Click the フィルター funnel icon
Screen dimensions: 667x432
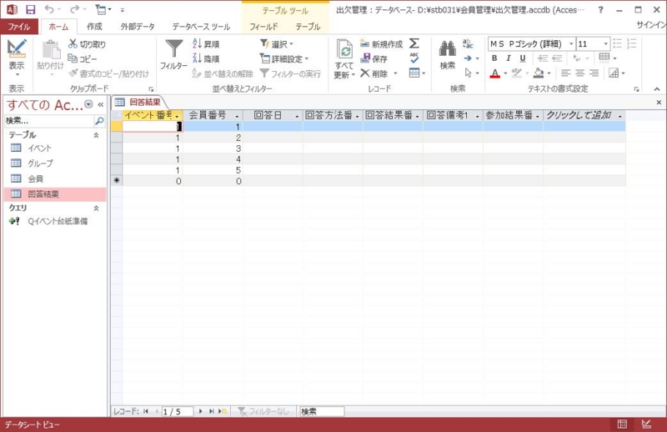coord(174,49)
